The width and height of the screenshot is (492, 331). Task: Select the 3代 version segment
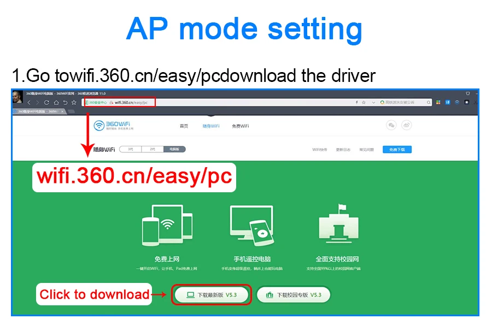point(131,149)
